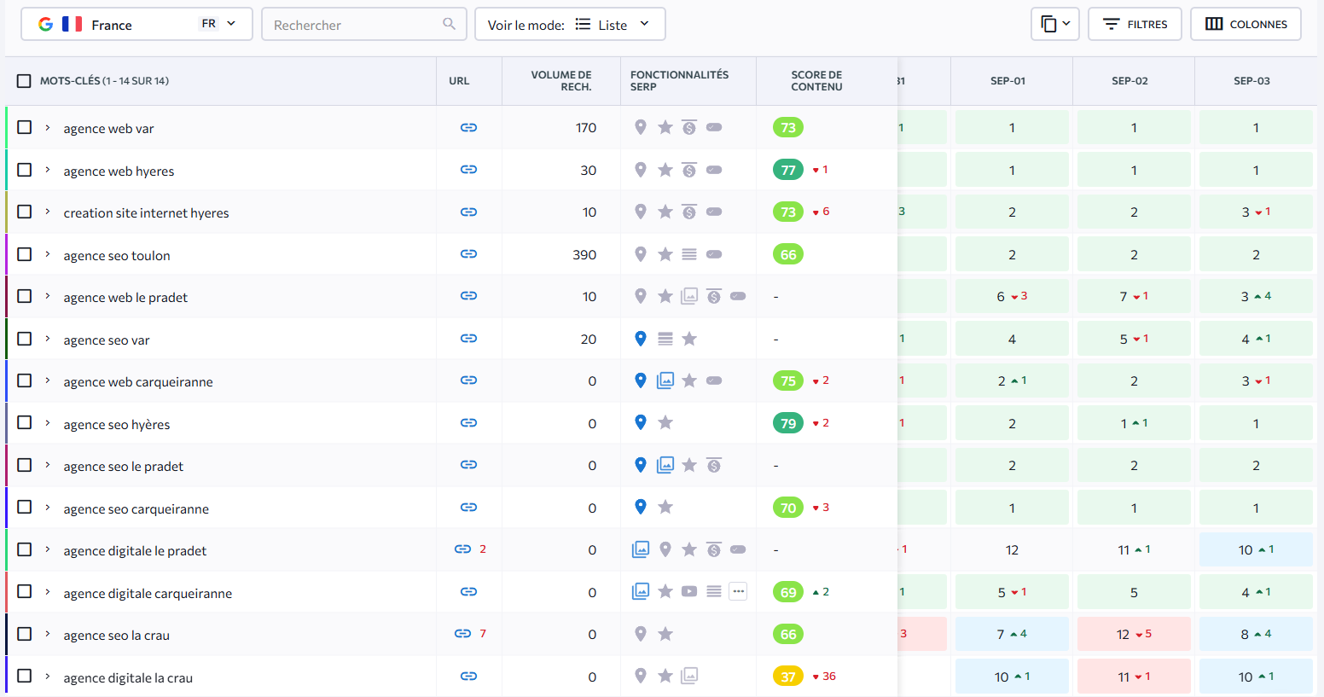Open URL link icon for agence digitale la crau

pyautogui.click(x=468, y=677)
